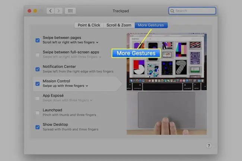This screenshot has width=242, height=161.
Task: Uncheck Show Desktop checkbox
Action: coord(38,127)
